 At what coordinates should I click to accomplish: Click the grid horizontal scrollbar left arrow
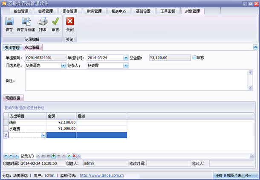[79, 156]
